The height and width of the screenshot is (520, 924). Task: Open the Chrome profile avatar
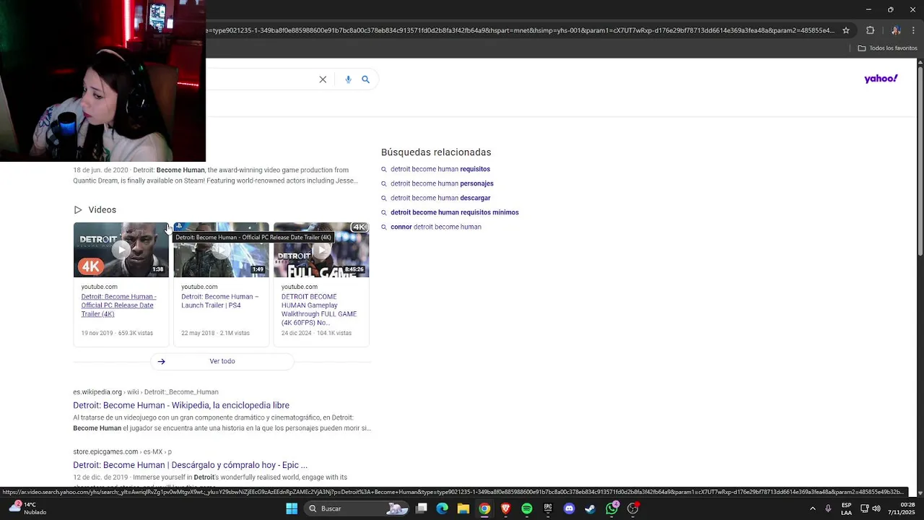pos(895,30)
